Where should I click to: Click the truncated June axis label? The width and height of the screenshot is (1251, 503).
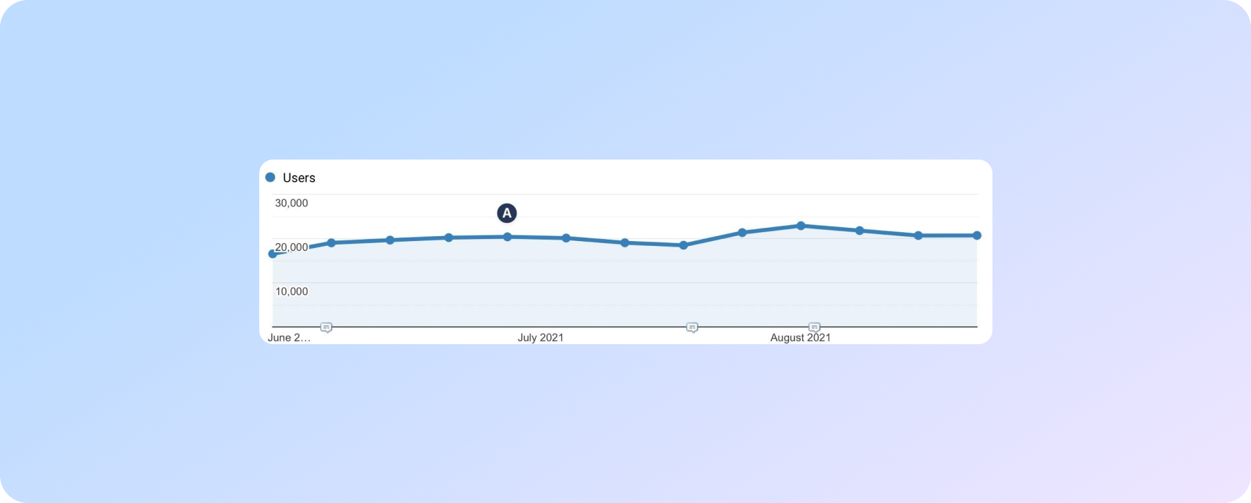coord(289,338)
